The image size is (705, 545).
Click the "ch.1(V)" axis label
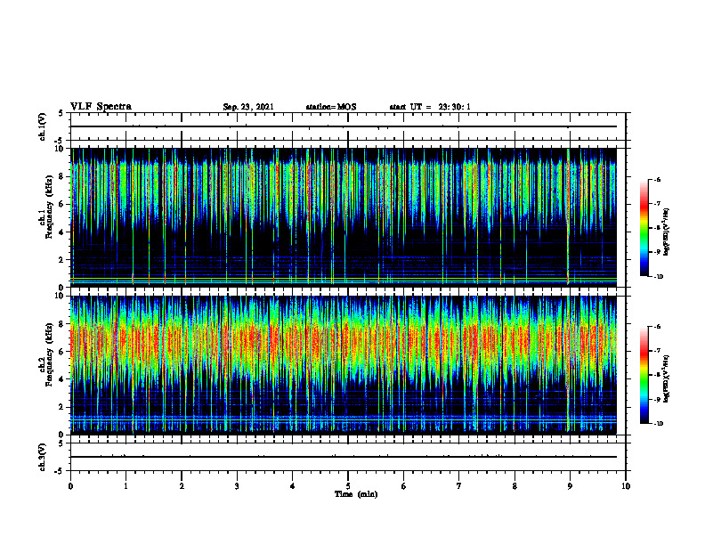pyautogui.click(x=42, y=126)
